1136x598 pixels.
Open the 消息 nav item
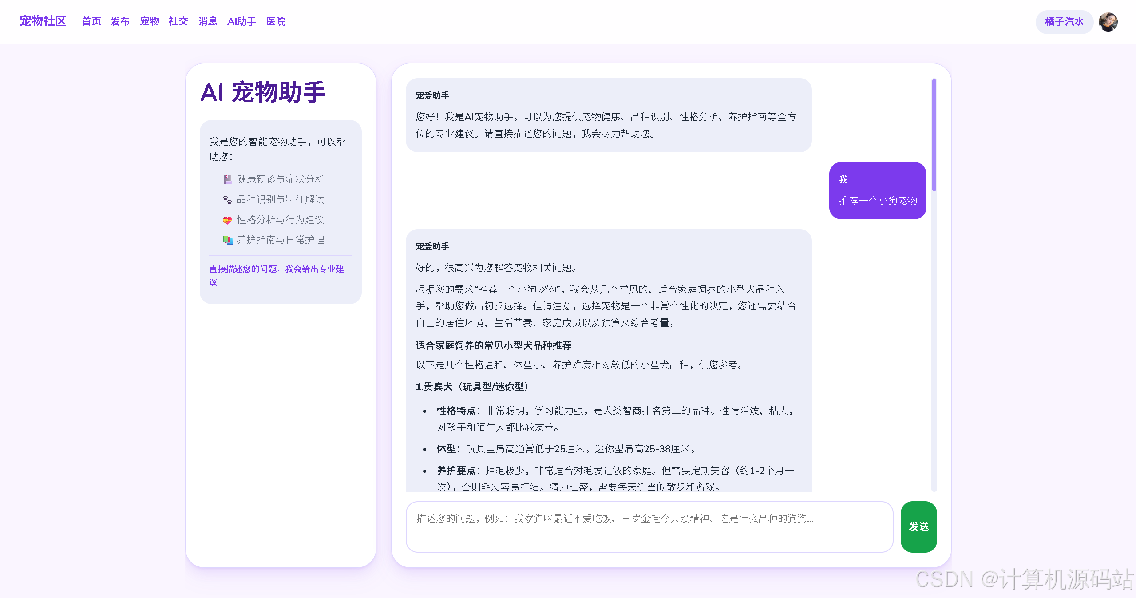click(x=207, y=21)
